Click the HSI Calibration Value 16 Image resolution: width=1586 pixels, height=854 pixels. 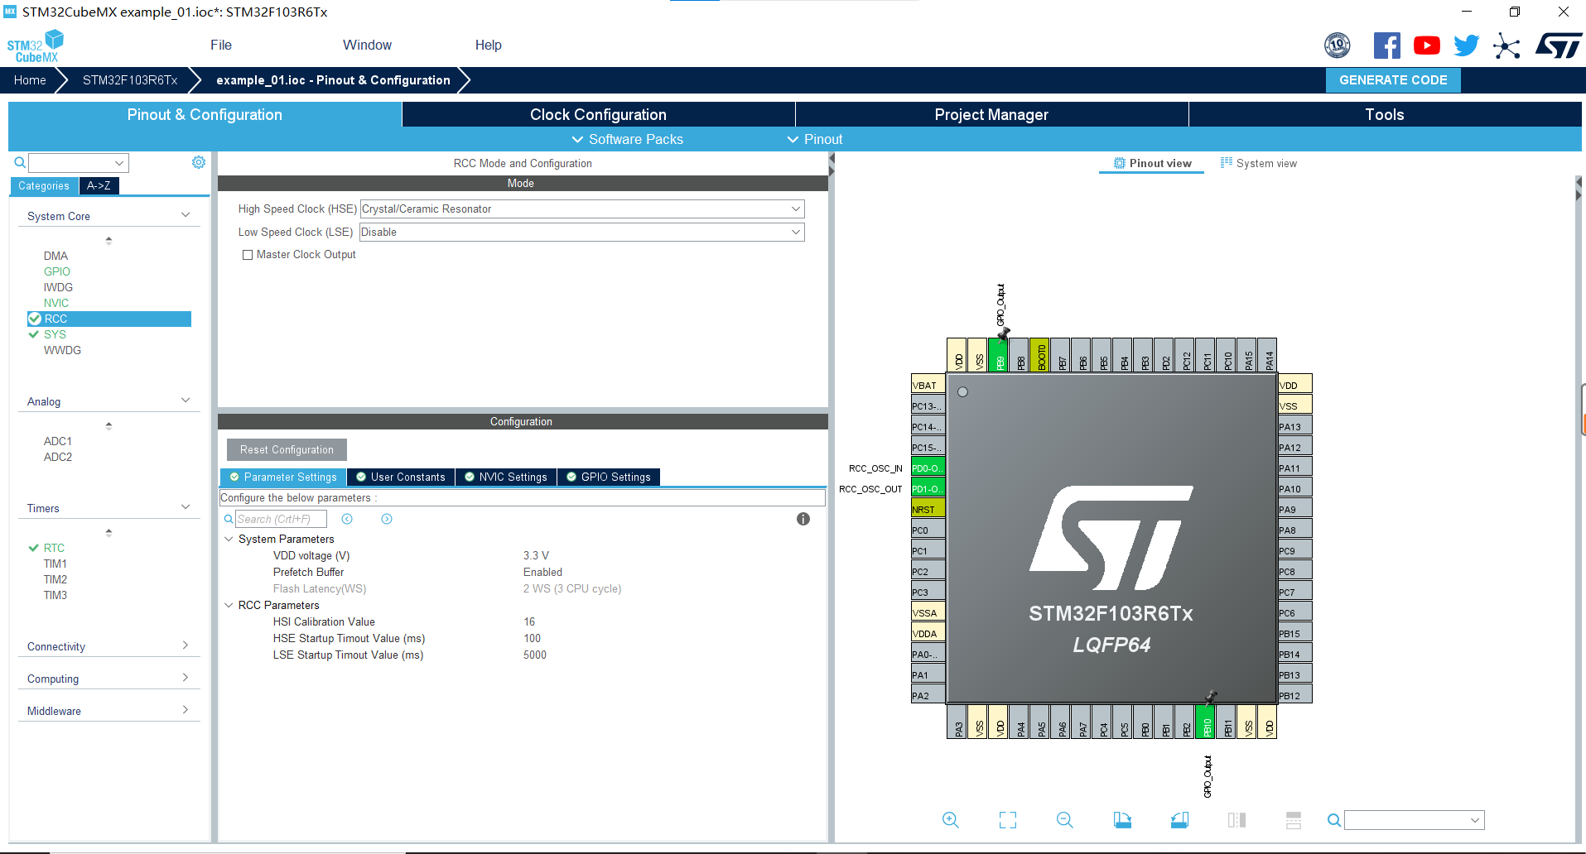(529, 621)
